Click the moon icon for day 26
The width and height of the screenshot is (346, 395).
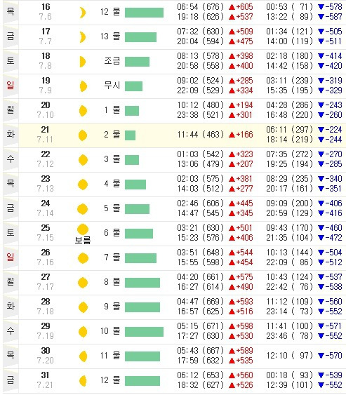[83, 258]
